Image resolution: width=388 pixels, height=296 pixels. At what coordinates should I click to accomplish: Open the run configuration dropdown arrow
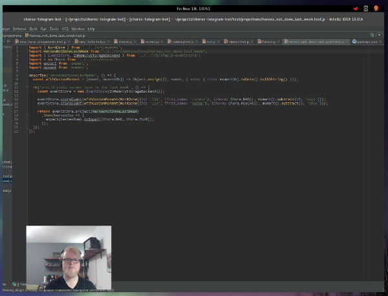tap(380, 35)
